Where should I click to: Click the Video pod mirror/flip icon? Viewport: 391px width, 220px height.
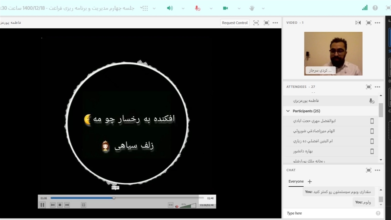(x=358, y=23)
